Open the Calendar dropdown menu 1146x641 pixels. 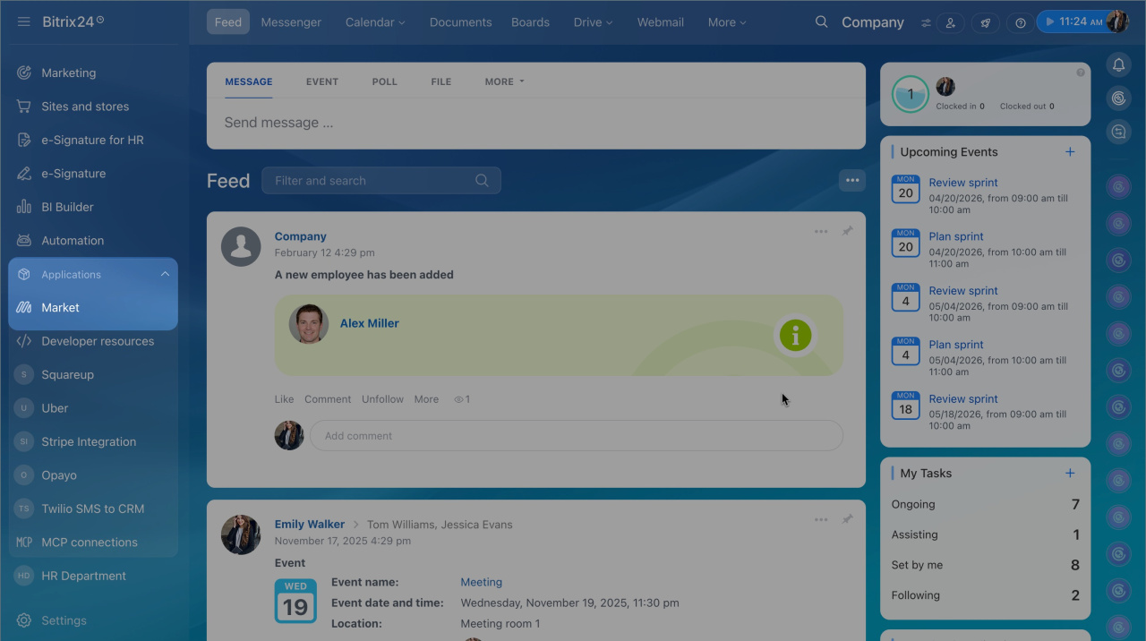tap(375, 22)
